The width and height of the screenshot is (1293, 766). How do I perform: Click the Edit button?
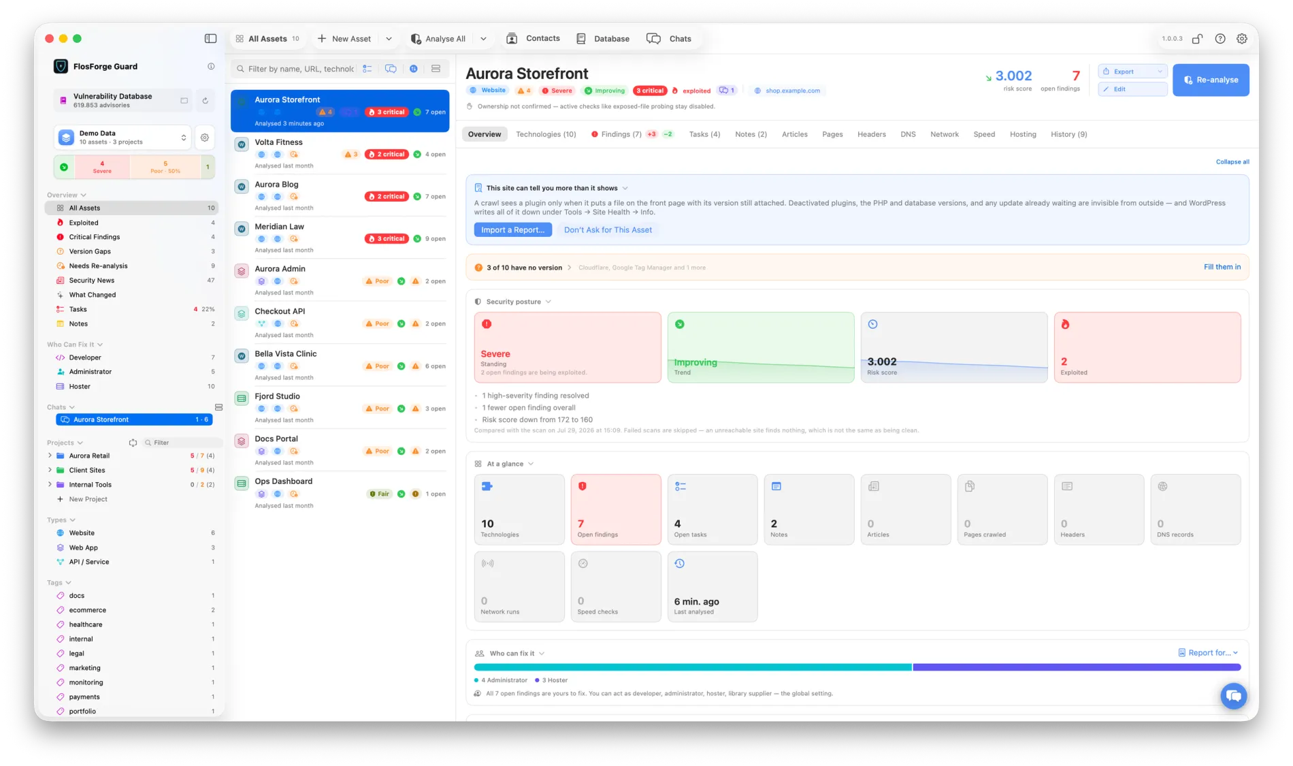1132,89
